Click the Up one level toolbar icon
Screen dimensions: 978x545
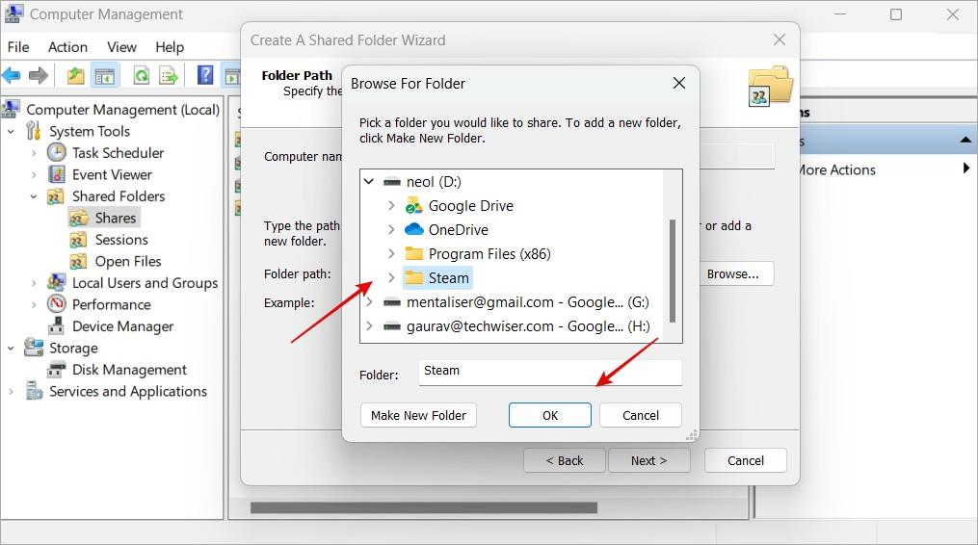[75, 76]
